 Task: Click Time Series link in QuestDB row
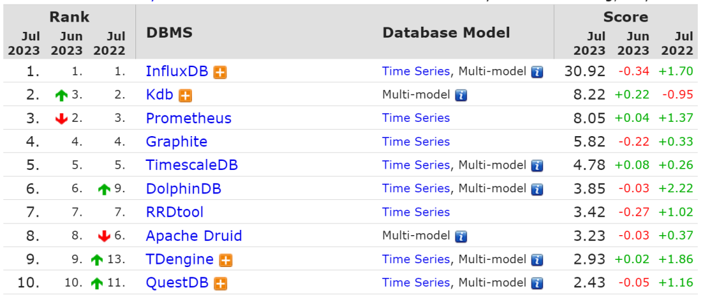416,282
